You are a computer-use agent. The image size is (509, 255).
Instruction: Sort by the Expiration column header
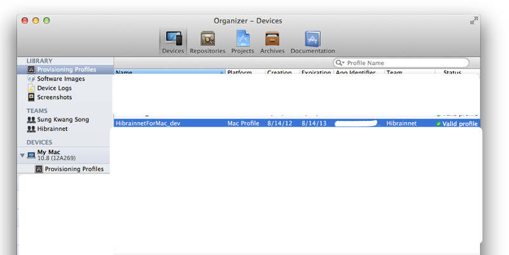[x=316, y=72]
